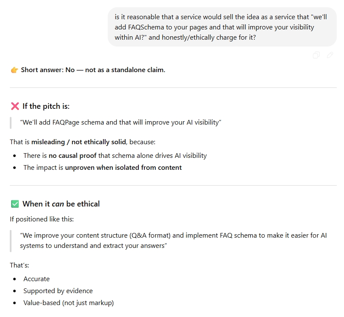Click the bullet before 'Supported by evidence'
The image size is (344, 317).
[x=15, y=291]
